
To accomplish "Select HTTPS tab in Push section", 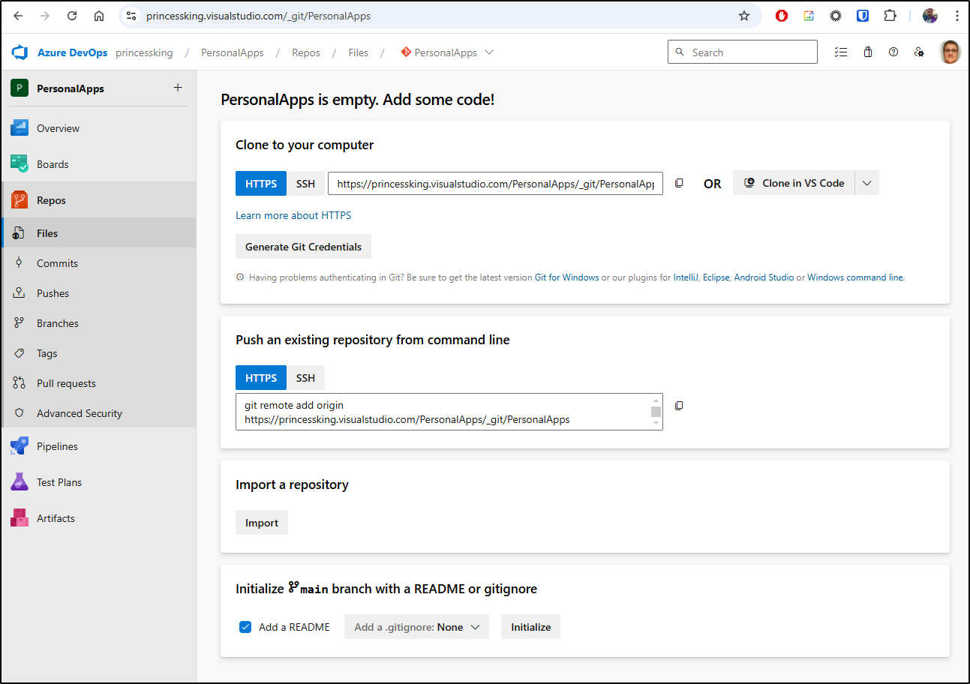I will (x=261, y=378).
